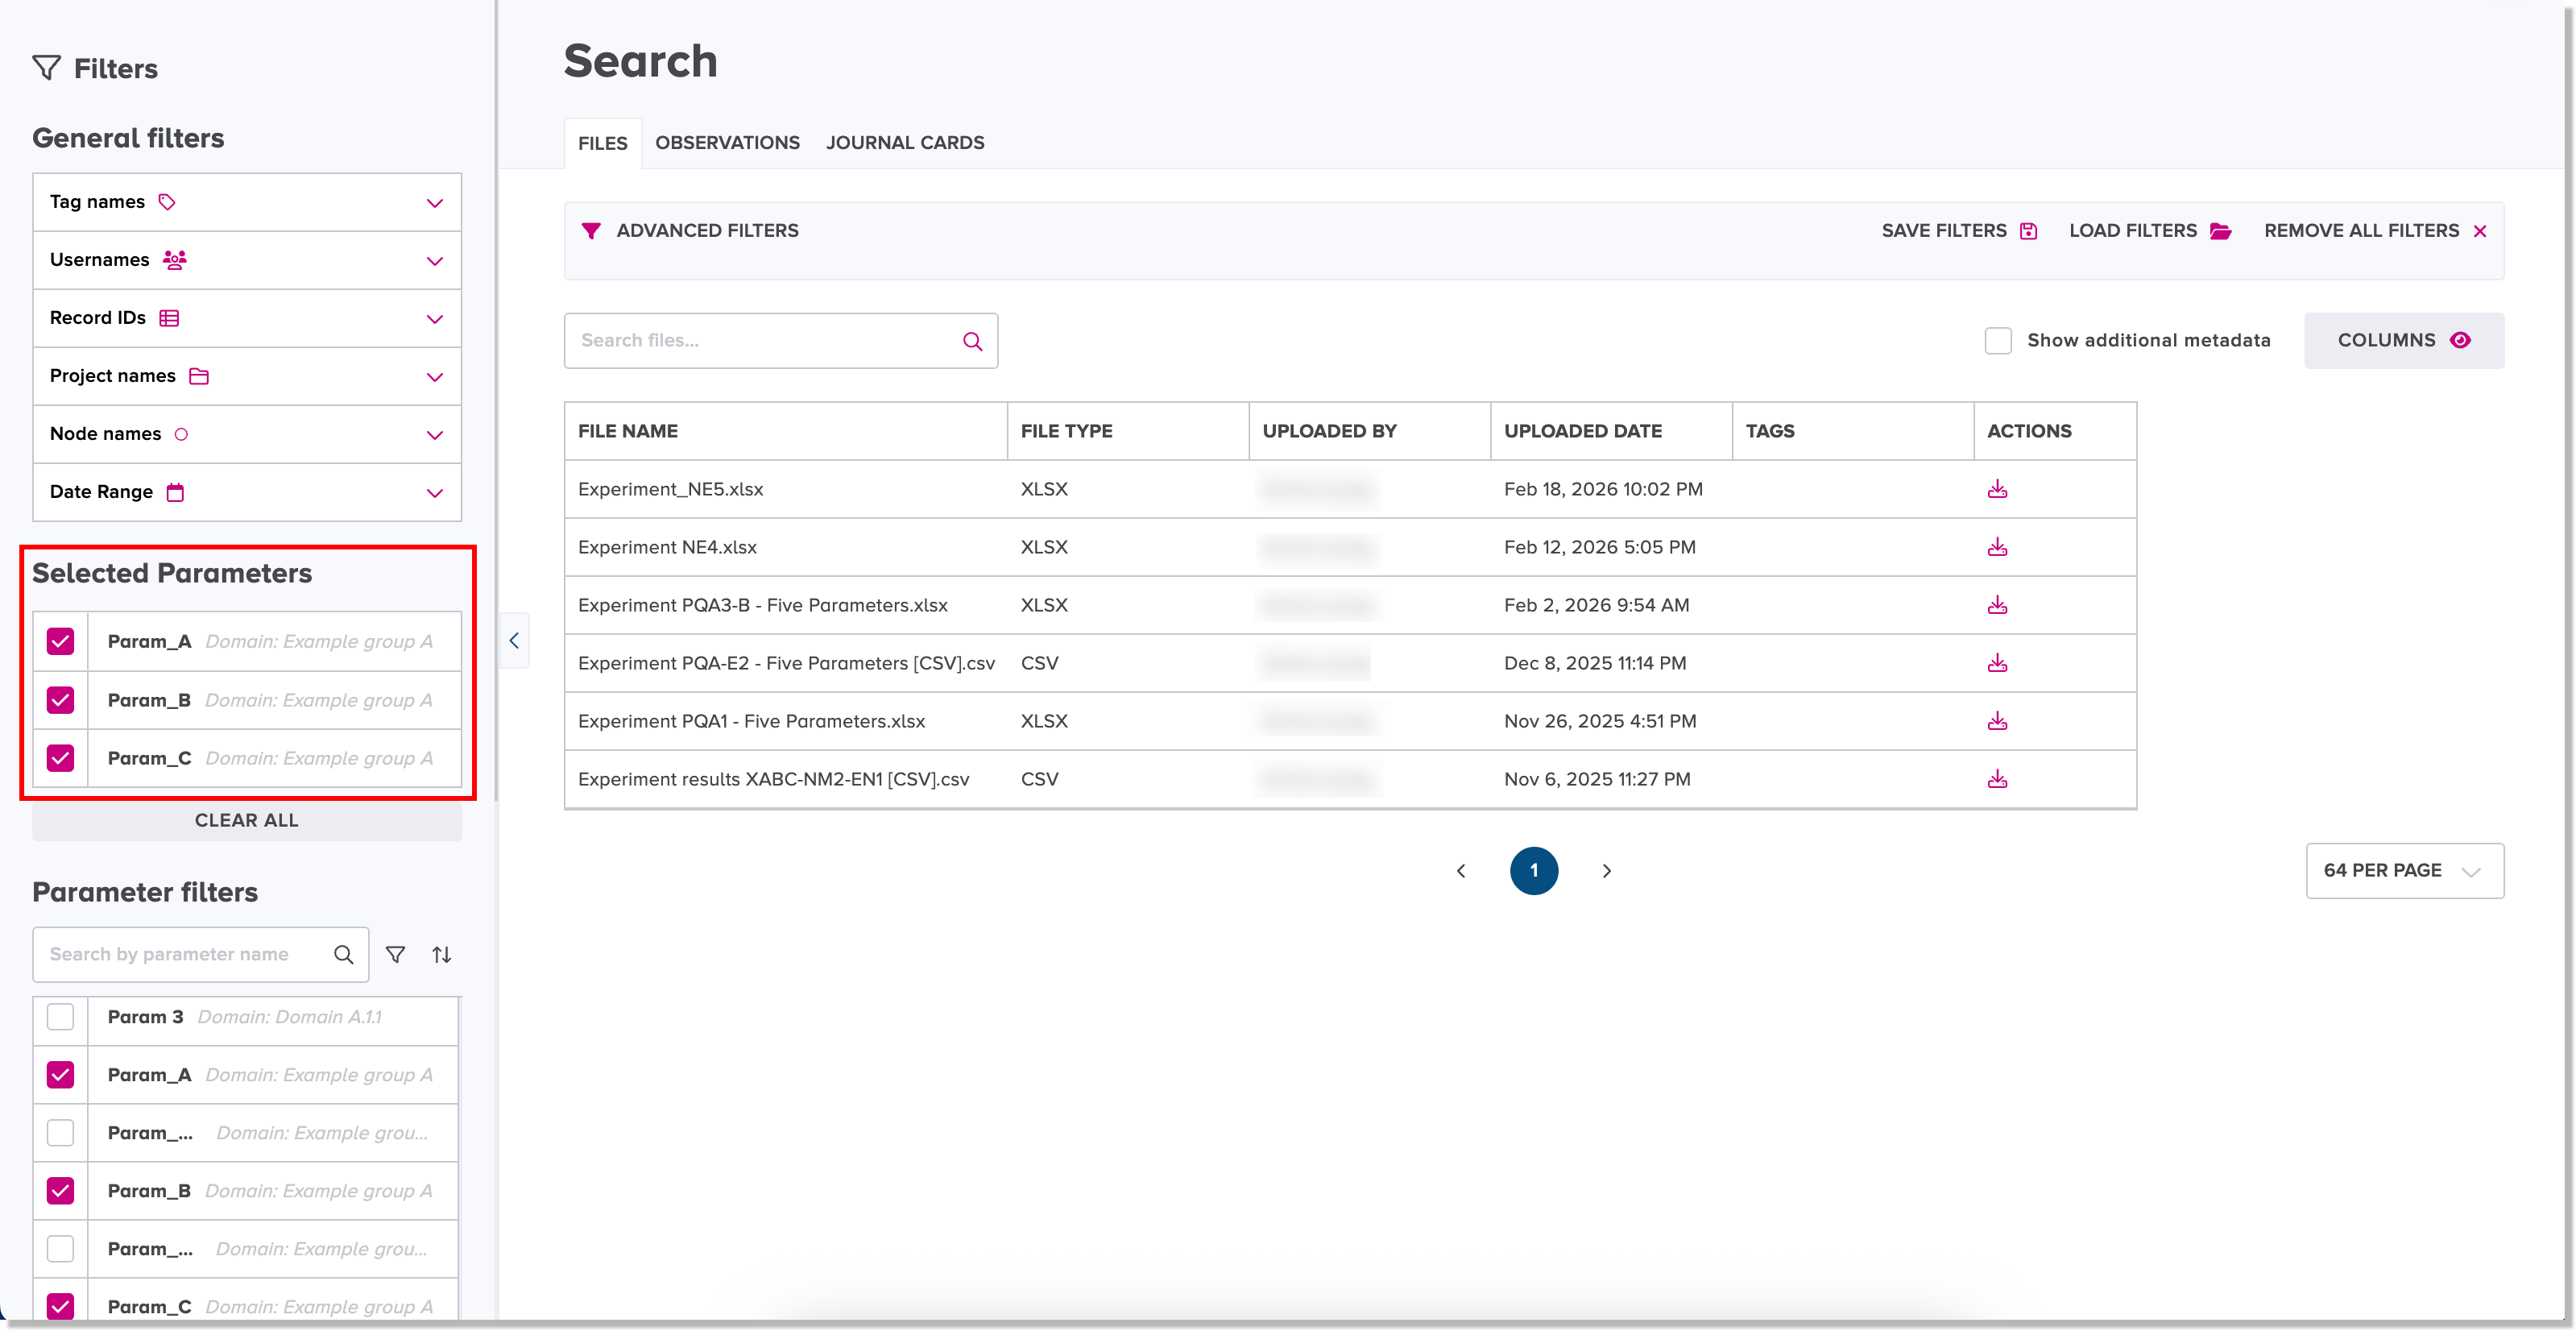Expand Node names filter chevron
The width and height of the screenshot is (2576, 1331).
pyautogui.click(x=435, y=435)
